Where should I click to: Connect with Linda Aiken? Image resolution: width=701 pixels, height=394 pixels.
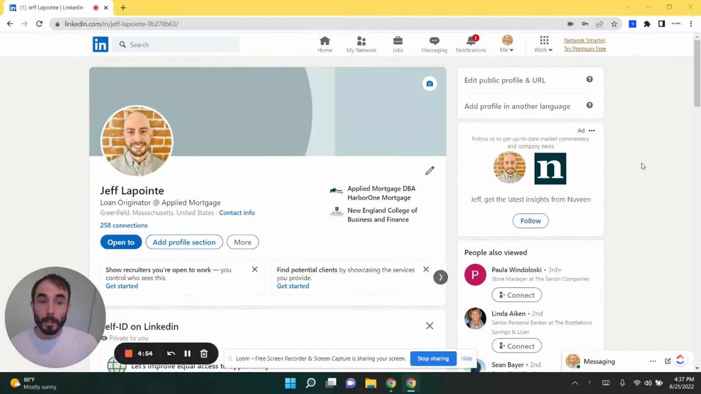(x=516, y=346)
